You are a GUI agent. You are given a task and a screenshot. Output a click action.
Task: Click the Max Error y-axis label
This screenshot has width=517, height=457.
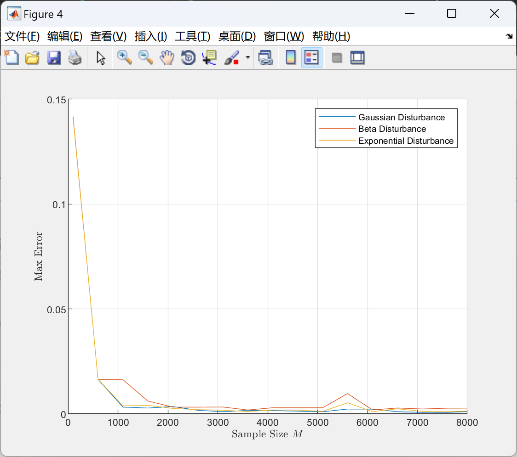(39, 256)
